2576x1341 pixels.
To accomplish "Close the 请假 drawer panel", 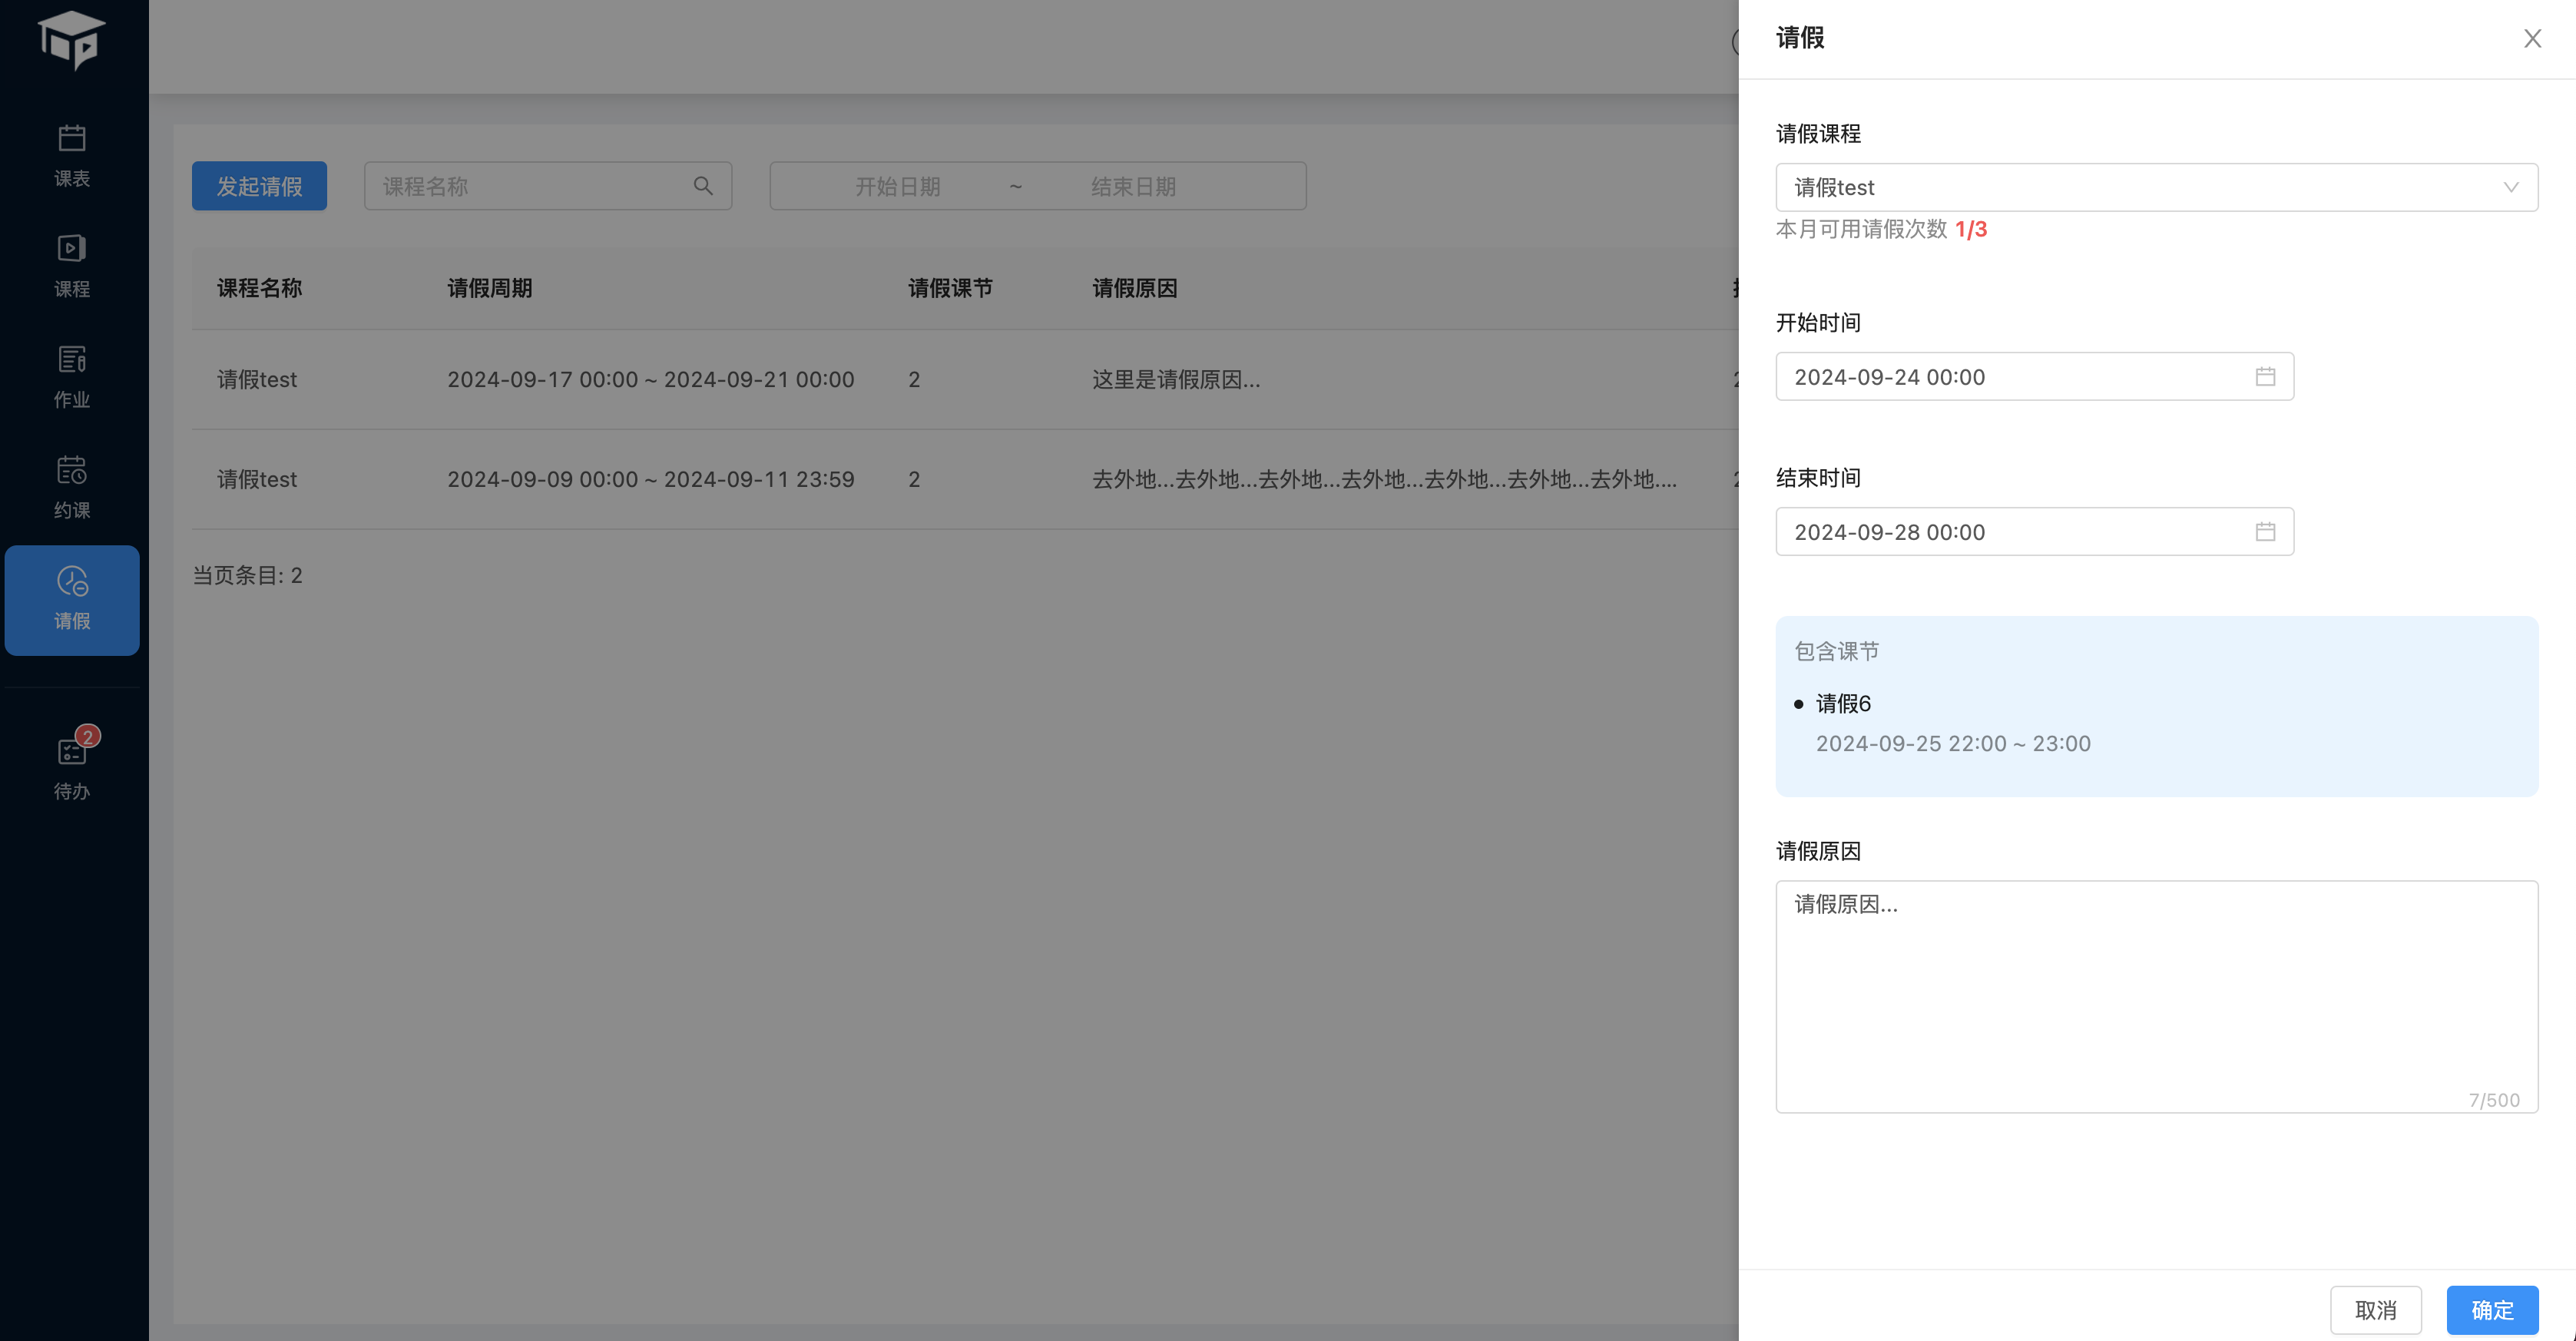I will pyautogui.click(x=2532, y=39).
